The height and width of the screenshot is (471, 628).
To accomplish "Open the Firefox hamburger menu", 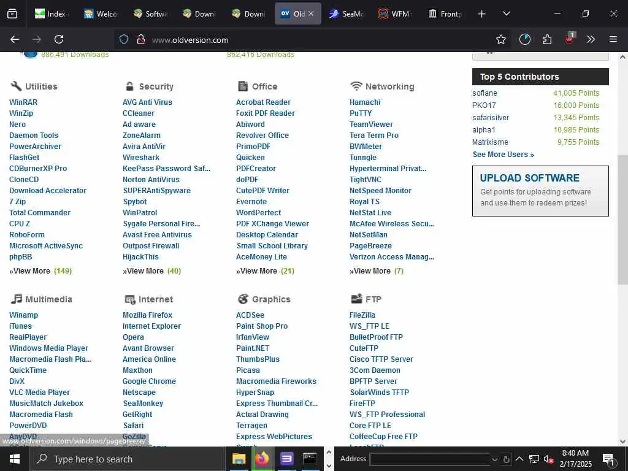I will (613, 39).
